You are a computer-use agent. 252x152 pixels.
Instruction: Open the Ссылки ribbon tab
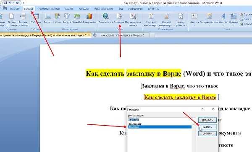69,9
